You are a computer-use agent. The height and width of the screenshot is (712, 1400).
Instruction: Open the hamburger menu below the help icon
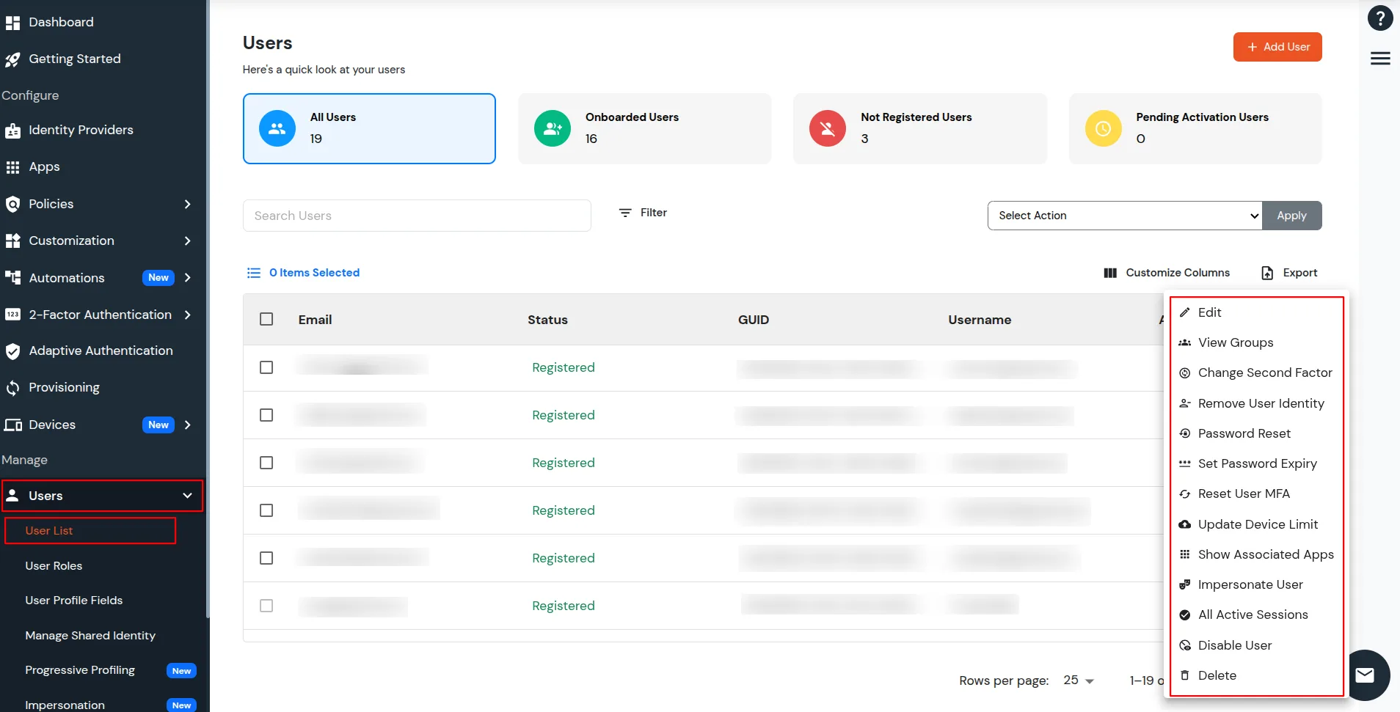pos(1382,58)
